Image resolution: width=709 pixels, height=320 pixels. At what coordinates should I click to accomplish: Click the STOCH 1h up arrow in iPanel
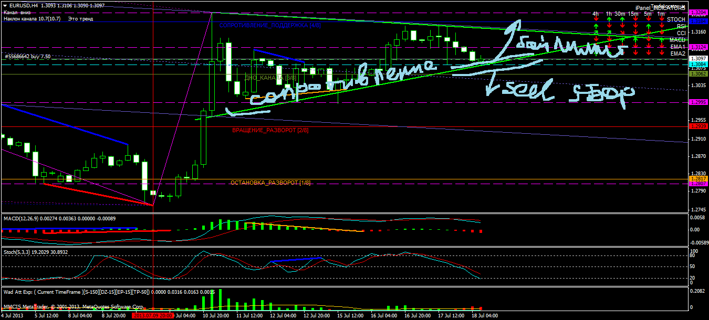click(x=609, y=19)
